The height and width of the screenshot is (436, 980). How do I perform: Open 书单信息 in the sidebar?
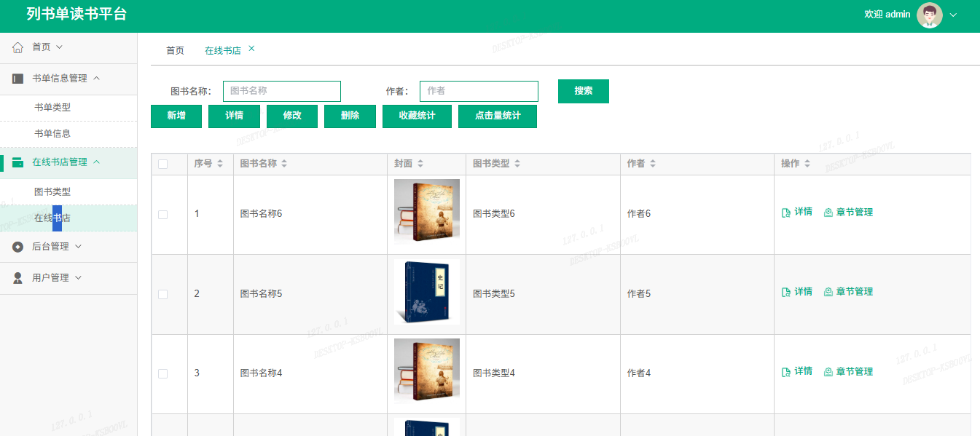(52, 134)
